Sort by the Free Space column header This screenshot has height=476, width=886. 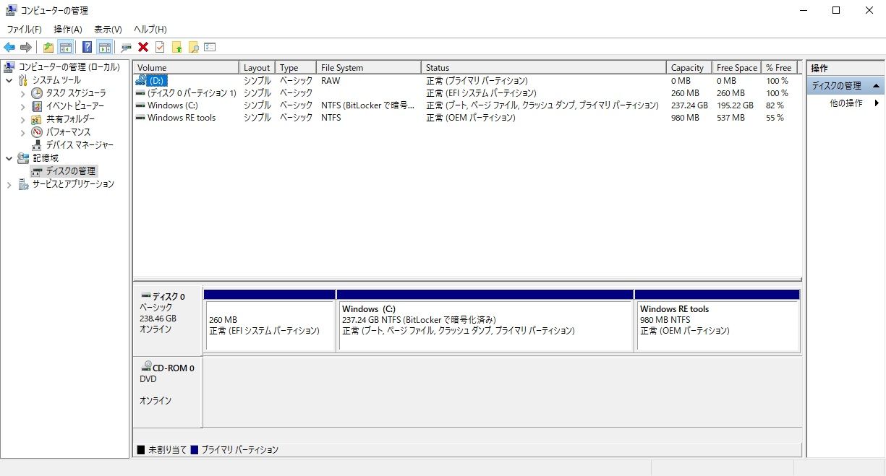[x=736, y=67]
